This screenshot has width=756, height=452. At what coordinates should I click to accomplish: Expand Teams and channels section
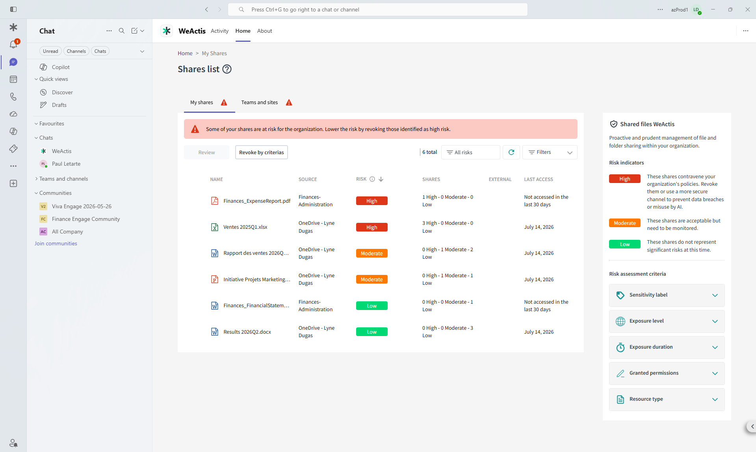point(61,179)
